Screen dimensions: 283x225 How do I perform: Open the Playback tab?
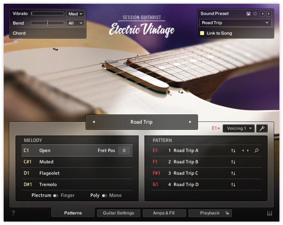point(210,213)
